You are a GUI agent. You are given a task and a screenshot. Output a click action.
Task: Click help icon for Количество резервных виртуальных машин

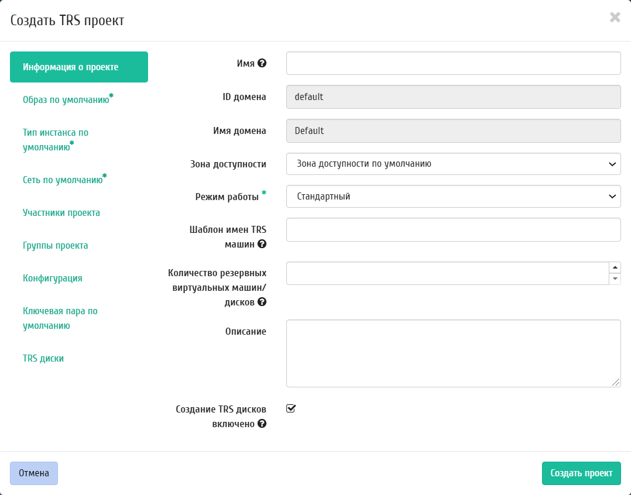pyautogui.click(x=262, y=302)
